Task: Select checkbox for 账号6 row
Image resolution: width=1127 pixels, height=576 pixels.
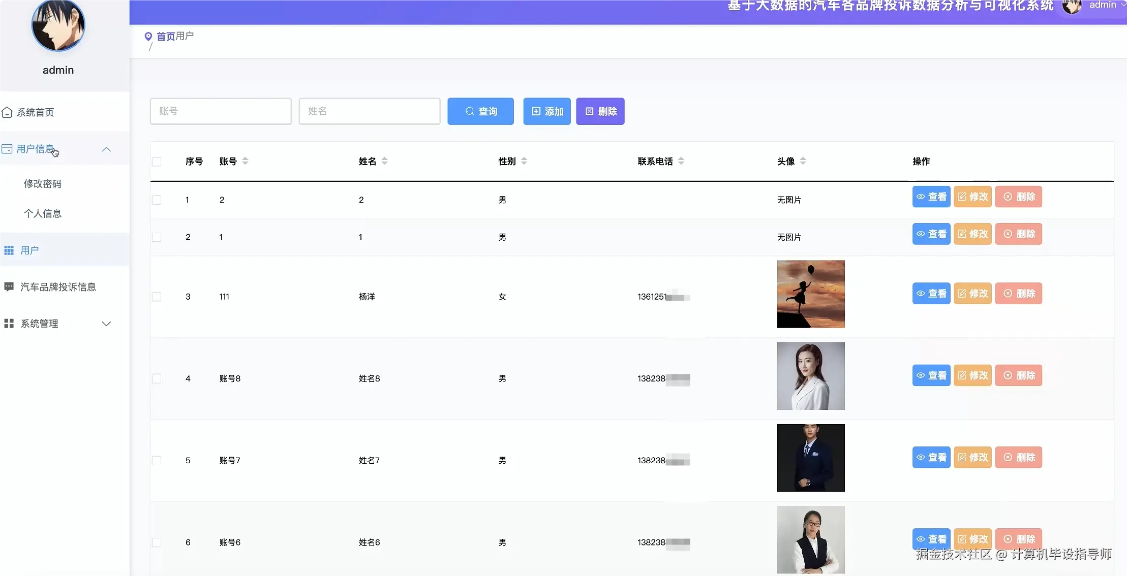Action: pyautogui.click(x=157, y=542)
